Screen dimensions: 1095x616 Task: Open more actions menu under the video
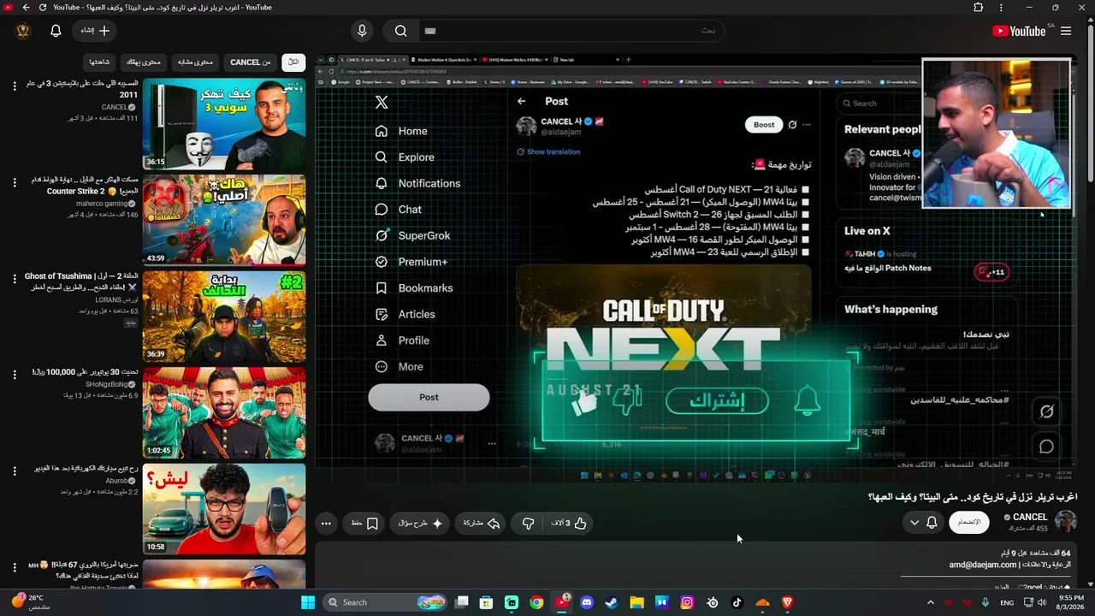click(326, 523)
